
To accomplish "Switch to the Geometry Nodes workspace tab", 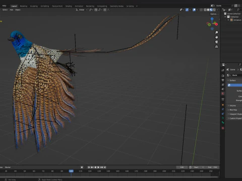I will (x=116, y=6).
